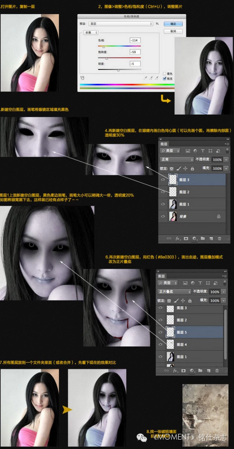Open 不透明度 arrow in 正片叠底 panel
The width and height of the screenshot is (234, 449).
coord(224,291)
